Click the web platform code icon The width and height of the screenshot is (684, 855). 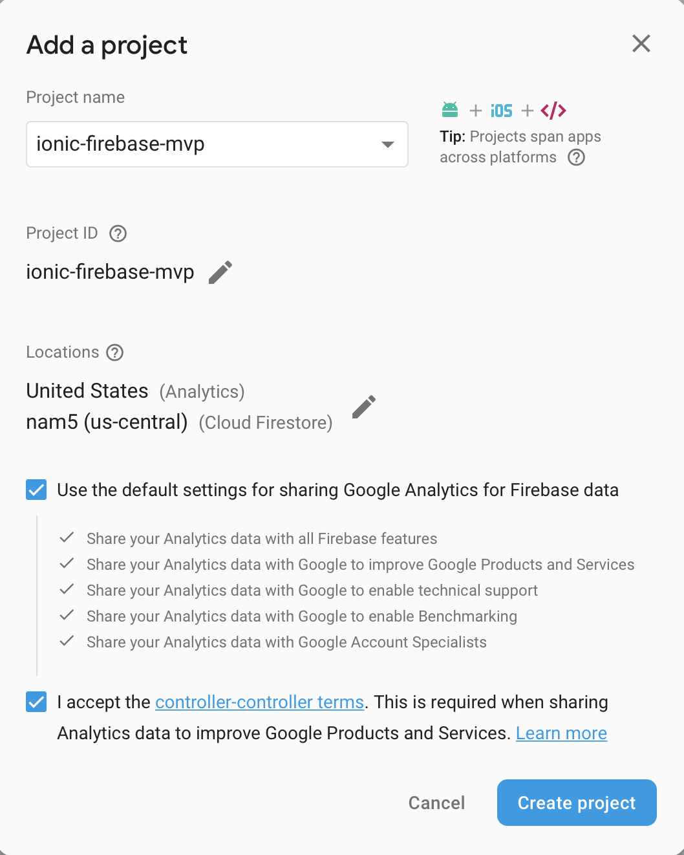tap(553, 110)
